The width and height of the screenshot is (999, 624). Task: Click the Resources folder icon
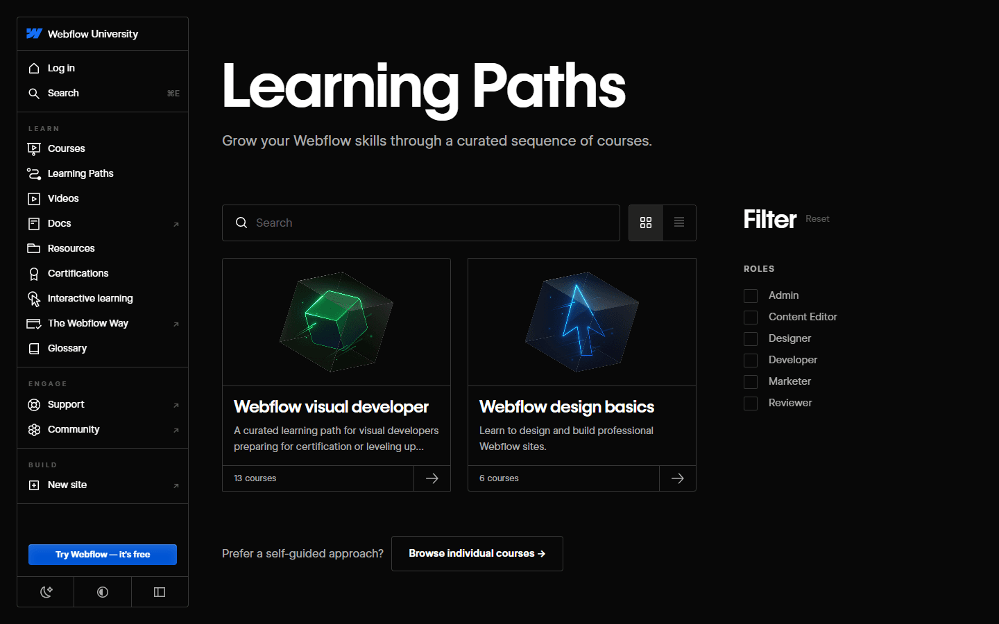(34, 248)
